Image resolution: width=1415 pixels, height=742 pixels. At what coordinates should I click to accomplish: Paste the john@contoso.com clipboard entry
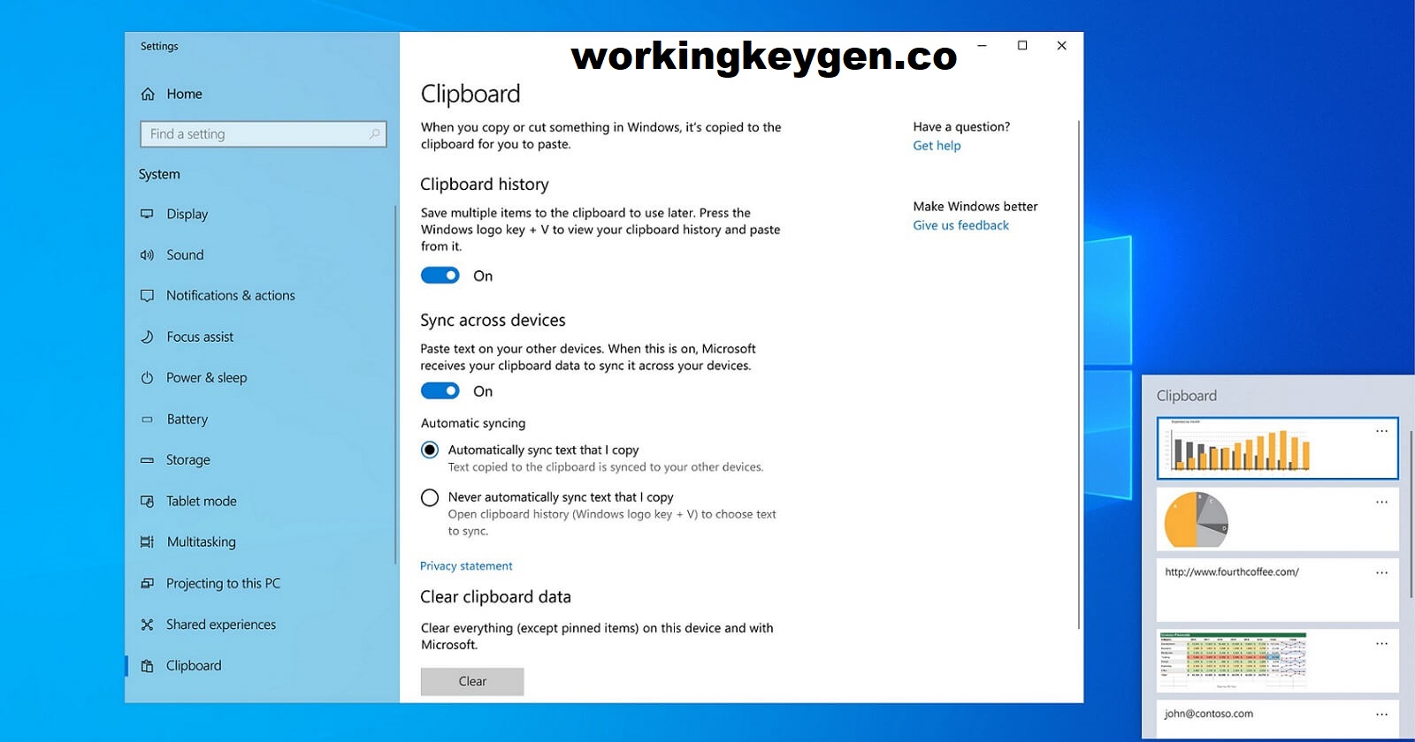point(1277,717)
